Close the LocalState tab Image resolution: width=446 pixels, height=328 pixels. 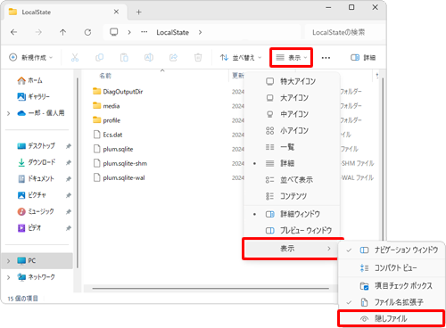[x=116, y=12]
